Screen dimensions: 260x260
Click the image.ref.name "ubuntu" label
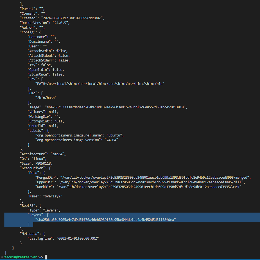click(80, 135)
